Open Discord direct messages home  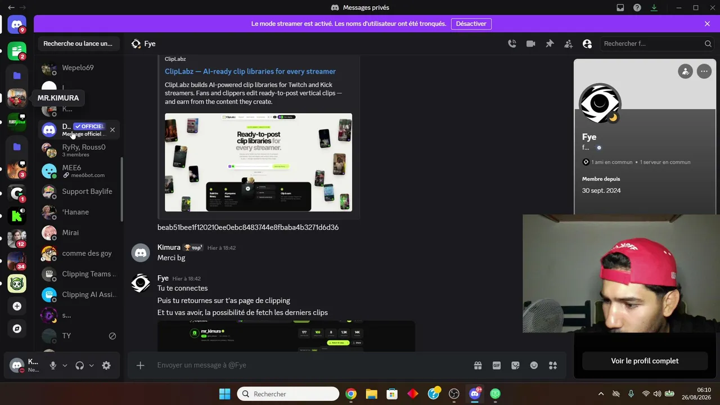(x=17, y=25)
